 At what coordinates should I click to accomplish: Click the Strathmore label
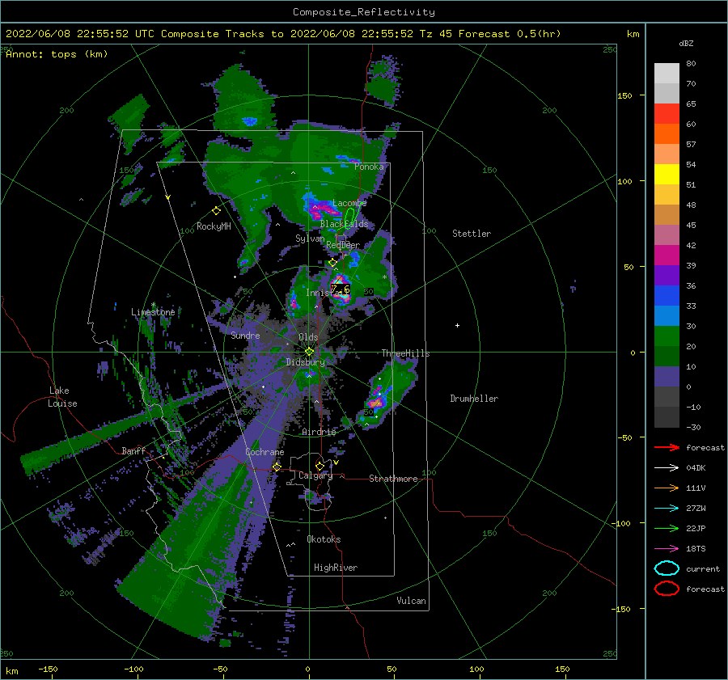(393, 479)
